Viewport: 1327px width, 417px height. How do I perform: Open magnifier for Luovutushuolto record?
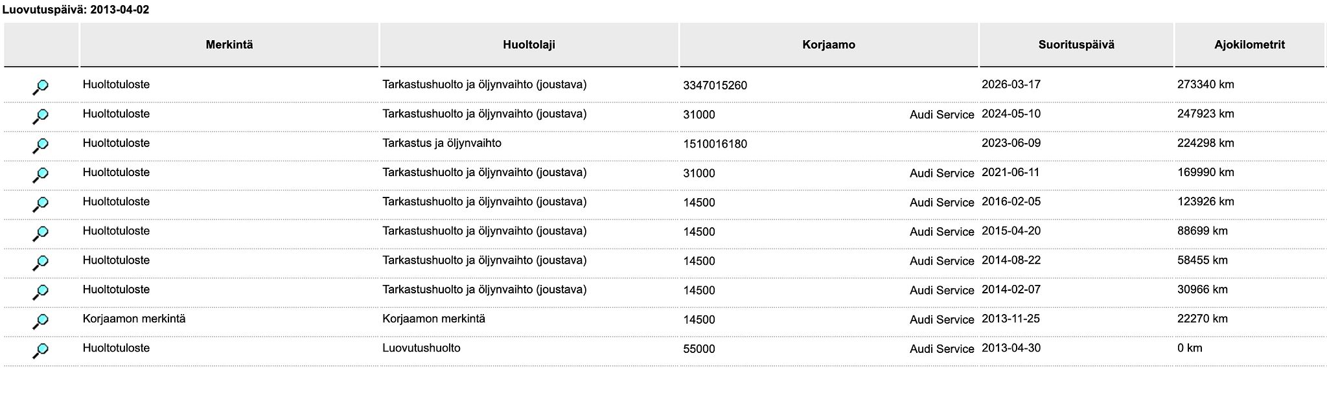(40, 350)
